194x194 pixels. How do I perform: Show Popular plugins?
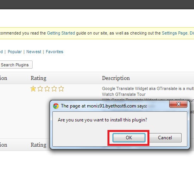[x=15, y=52]
